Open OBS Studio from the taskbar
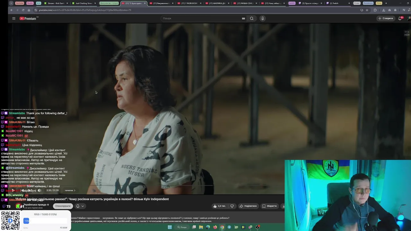The height and width of the screenshot is (231, 411). click(x=258, y=227)
